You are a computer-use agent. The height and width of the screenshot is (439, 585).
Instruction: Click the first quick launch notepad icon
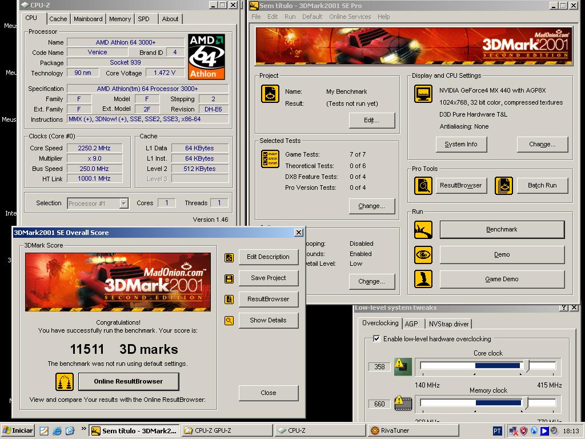coord(44,431)
